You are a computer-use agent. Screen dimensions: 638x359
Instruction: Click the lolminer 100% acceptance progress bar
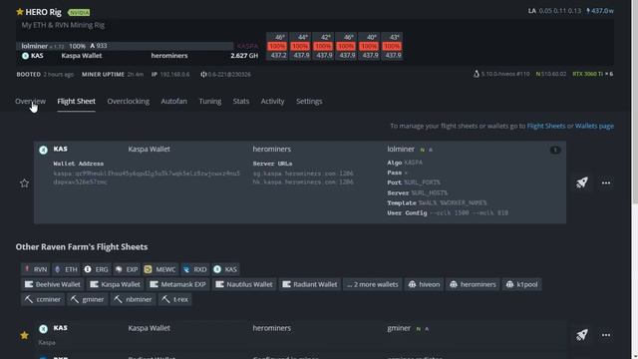tap(125, 46)
